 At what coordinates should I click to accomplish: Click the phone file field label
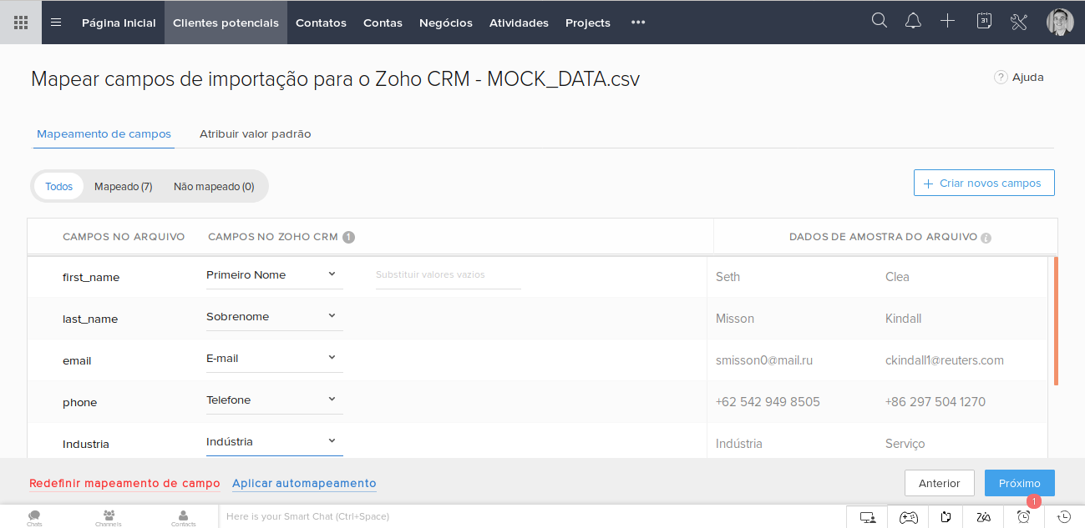tap(80, 402)
